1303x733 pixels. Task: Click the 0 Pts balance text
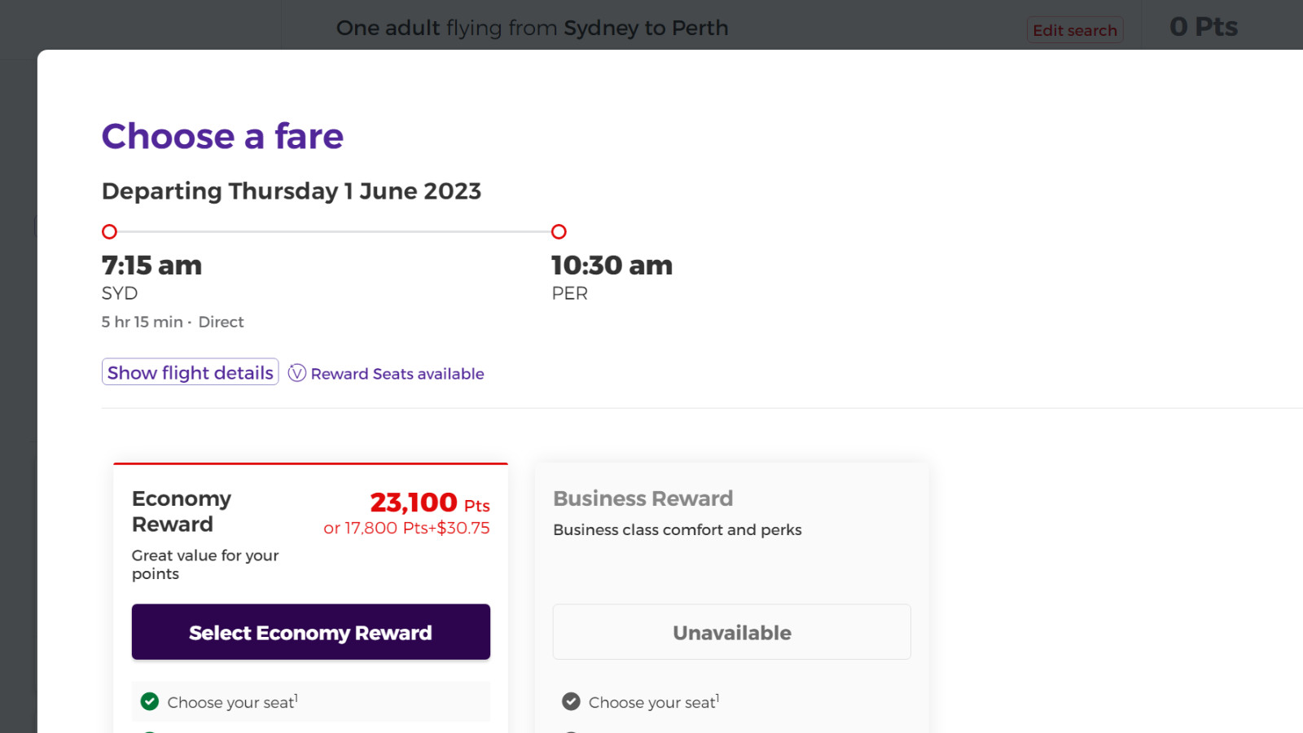click(x=1204, y=27)
